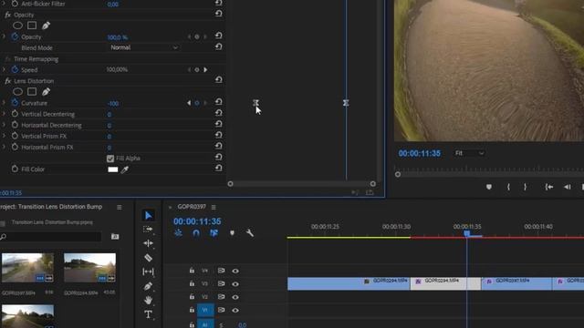The height and width of the screenshot is (328, 584).
Task: Reset the Vertical Decentering parameter
Action: pyautogui.click(x=219, y=113)
